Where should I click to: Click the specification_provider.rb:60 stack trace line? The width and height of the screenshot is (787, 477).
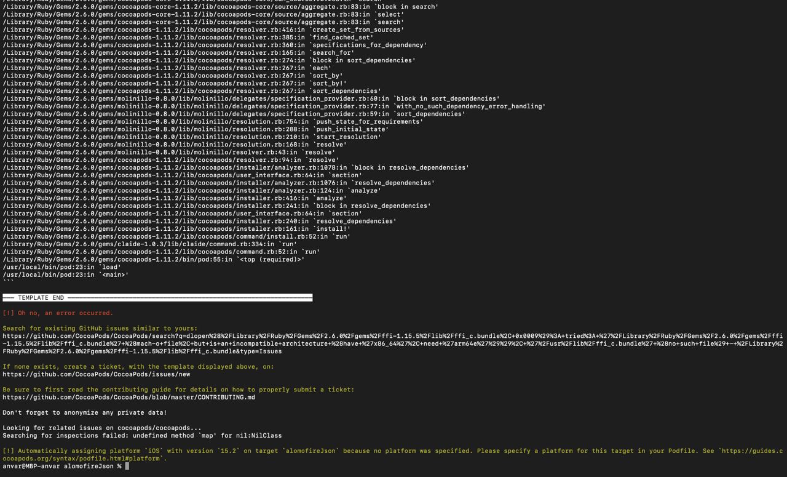pos(251,98)
